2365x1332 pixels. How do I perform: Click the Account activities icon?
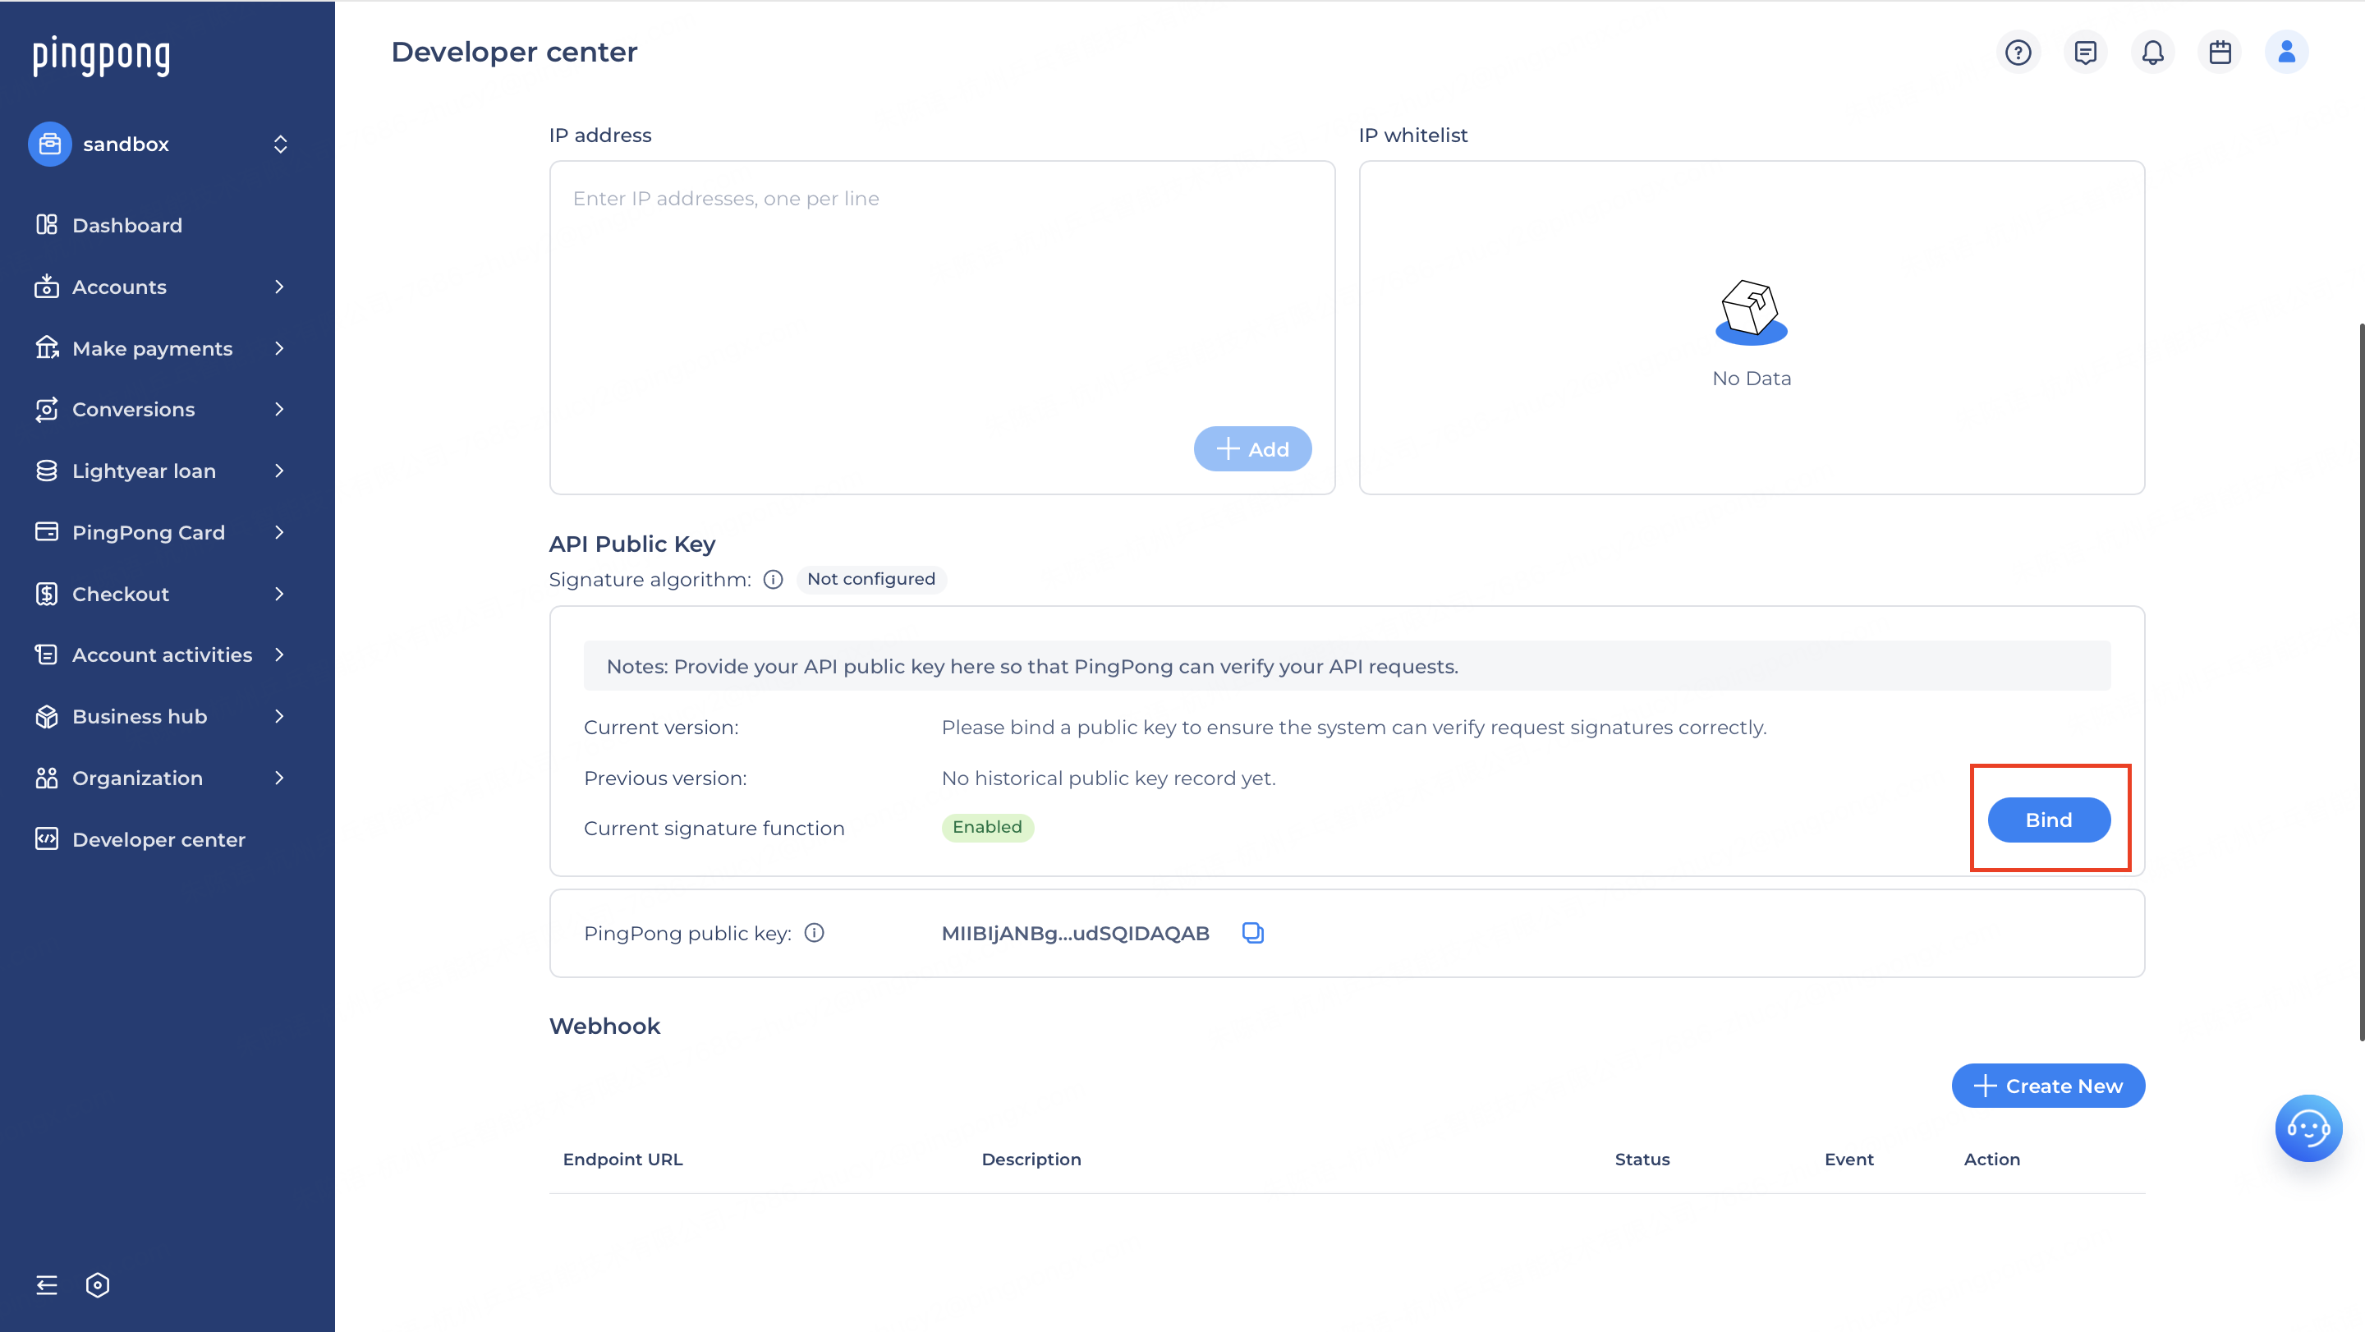point(47,655)
